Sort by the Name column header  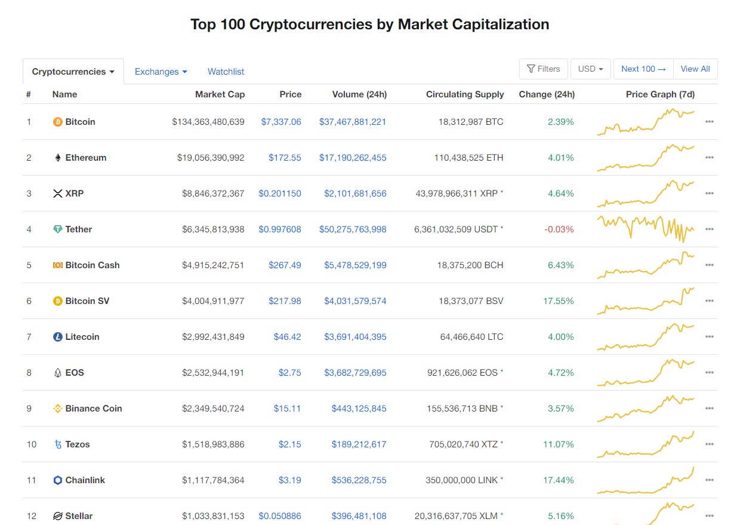(x=64, y=94)
